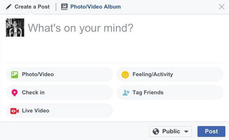The width and height of the screenshot is (229, 140).
Task: Select the Check in text label
Action: coord(33,93)
